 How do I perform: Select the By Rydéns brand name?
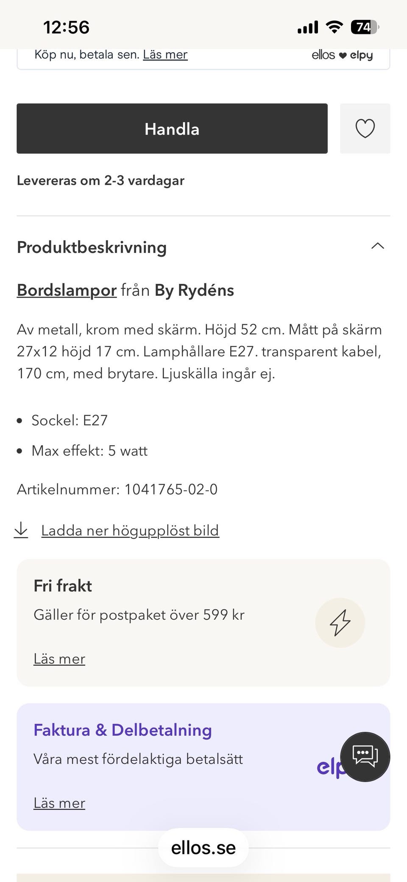coord(194,290)
